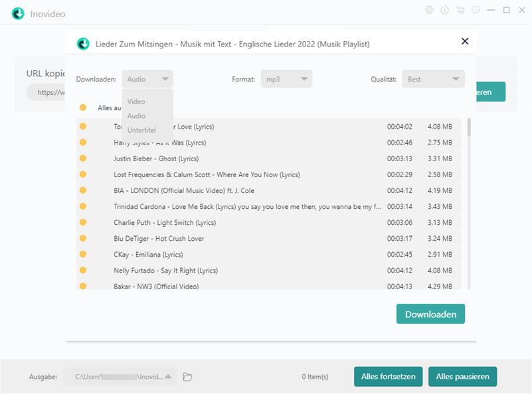532x394 pixels.
Task: Open the info icon in title bar
Action: coord(445,10)
